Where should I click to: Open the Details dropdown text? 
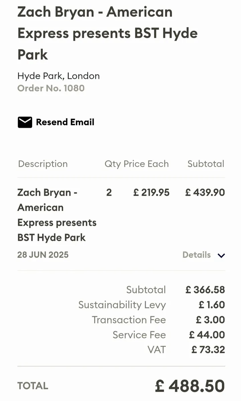197,255
